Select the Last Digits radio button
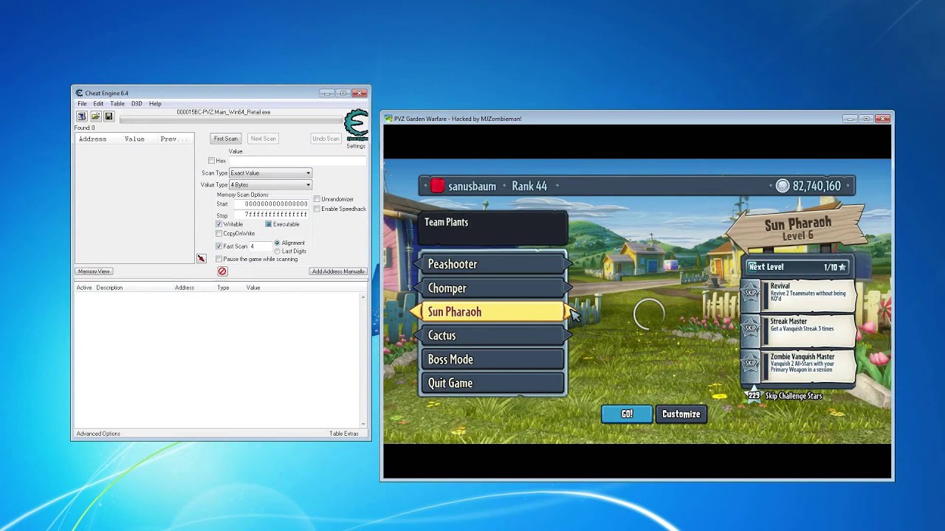 (x=277, y=251)
